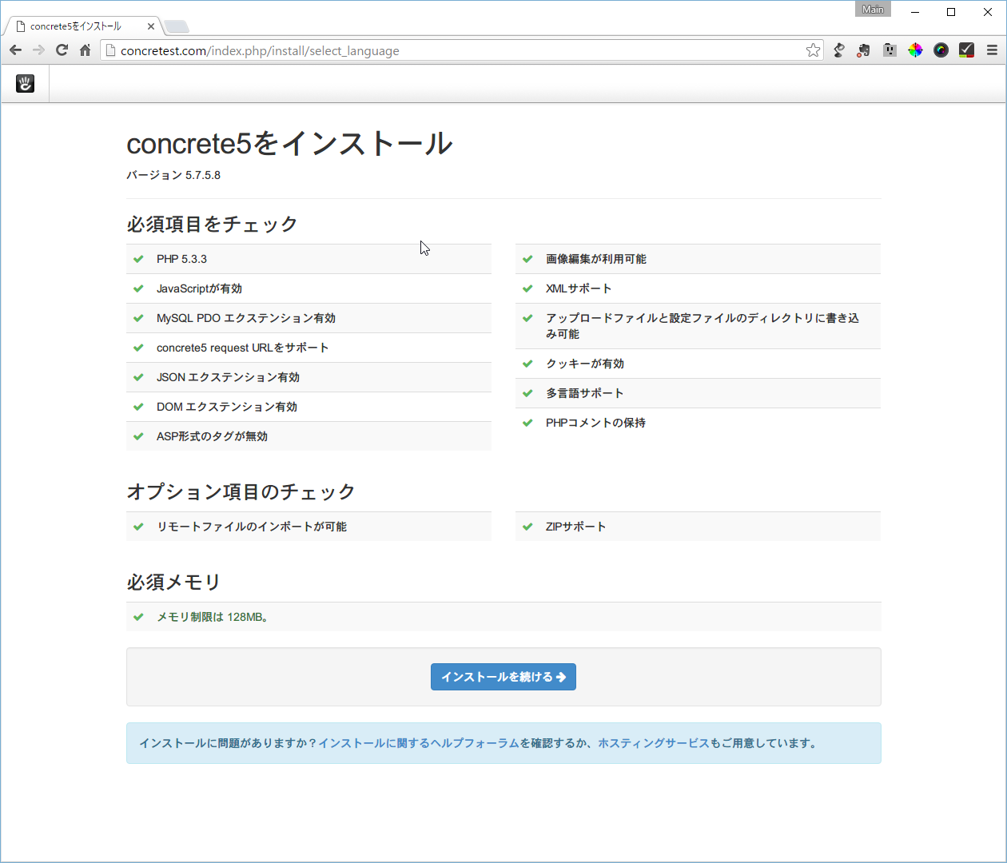Click the text 画像編集が利用可能
1007x863 pixels.
(596, 259)
